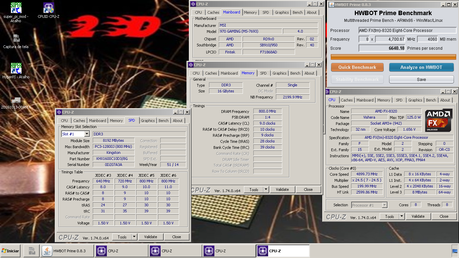Select the third CPU-Z taskbar button
The height and width of the screenshot is (258, 459).
[229, 251]
